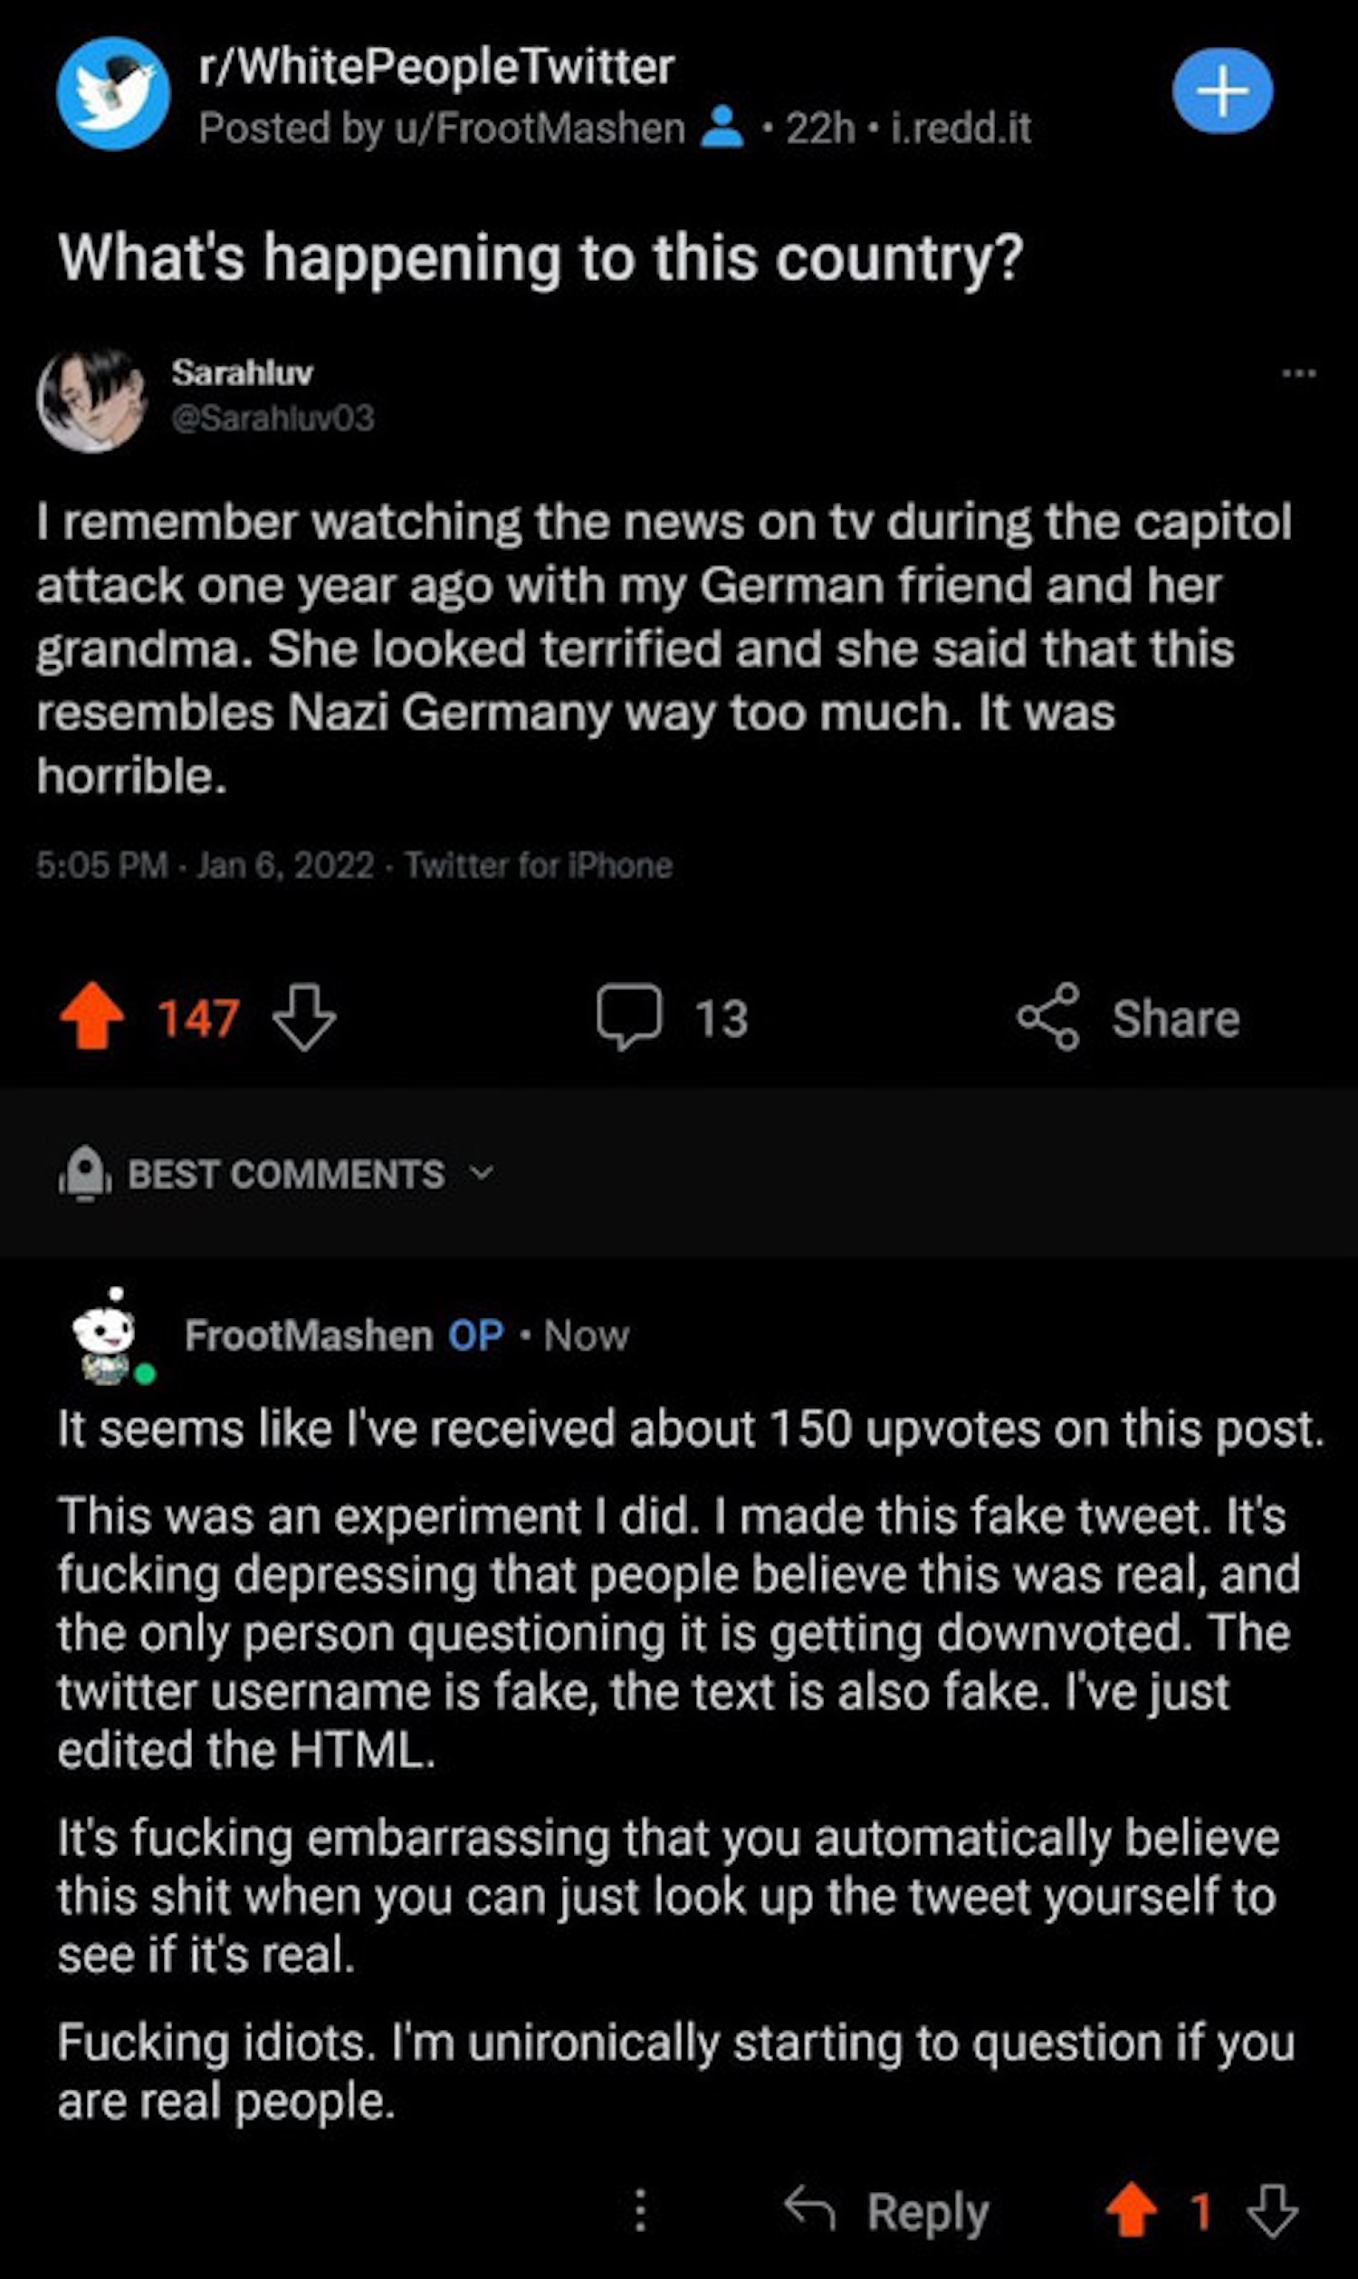Upvote FrootMashen's comment

click(1131, 2210)
